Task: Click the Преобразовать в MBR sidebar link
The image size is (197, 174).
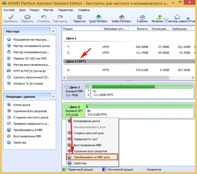Action: [x=28, y=130]
